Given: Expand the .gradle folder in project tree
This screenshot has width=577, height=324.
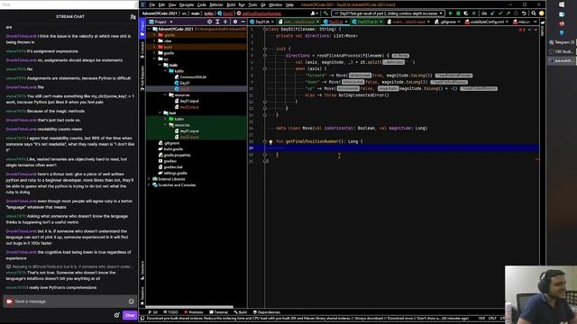Looking at the screenshot, I should [x=154, y=35].
